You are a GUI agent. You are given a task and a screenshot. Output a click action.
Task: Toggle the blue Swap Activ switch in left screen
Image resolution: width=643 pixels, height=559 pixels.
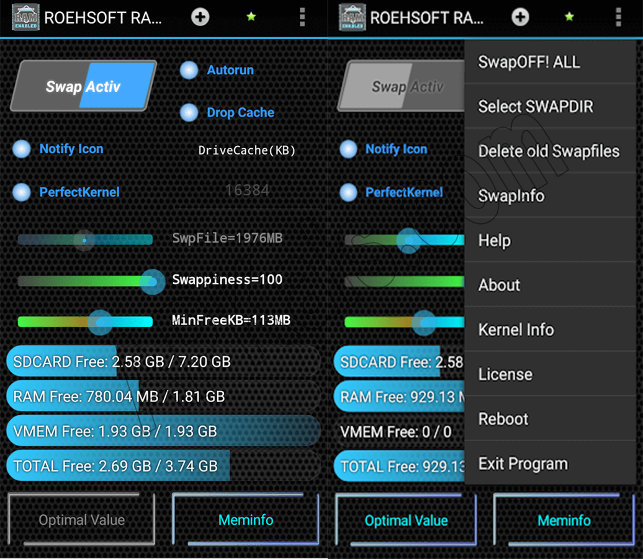point(83,86)
